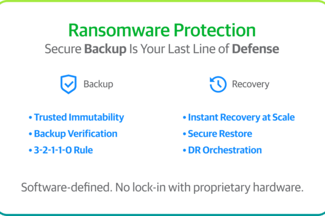The height and width of the screenshot is (216, 325).
Task: Click the bullet before Backup Verification
Action: tap(30, 134)
